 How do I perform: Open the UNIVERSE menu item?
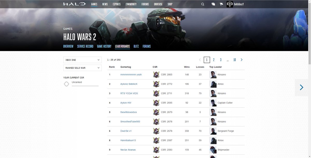tap(158, 4)
